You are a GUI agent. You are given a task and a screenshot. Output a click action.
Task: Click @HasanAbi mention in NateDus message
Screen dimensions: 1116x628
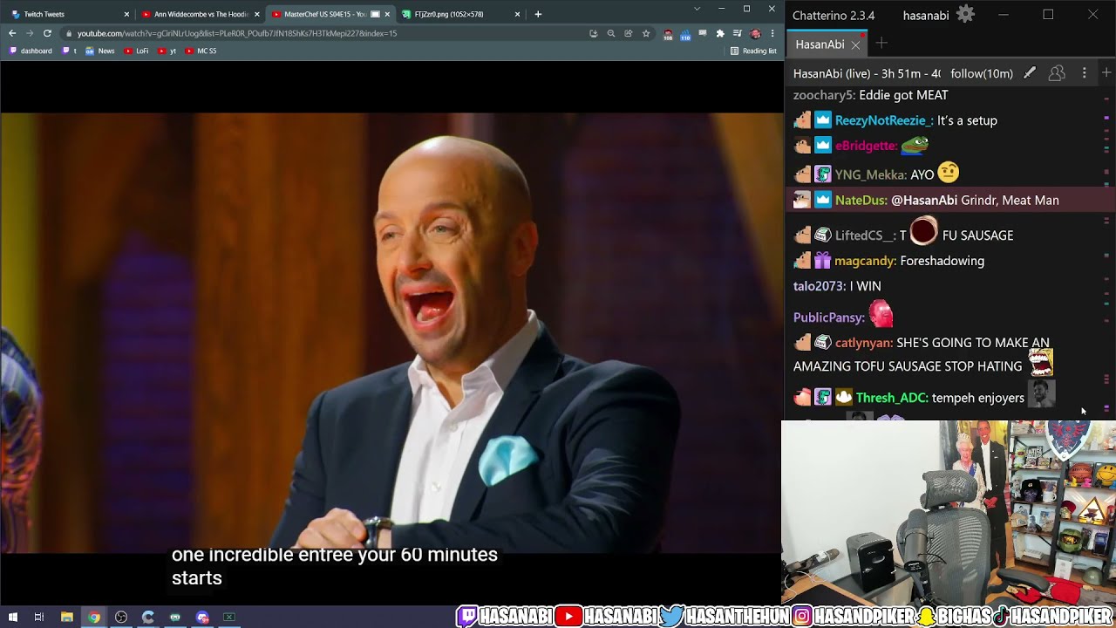(x=924, y=200)
